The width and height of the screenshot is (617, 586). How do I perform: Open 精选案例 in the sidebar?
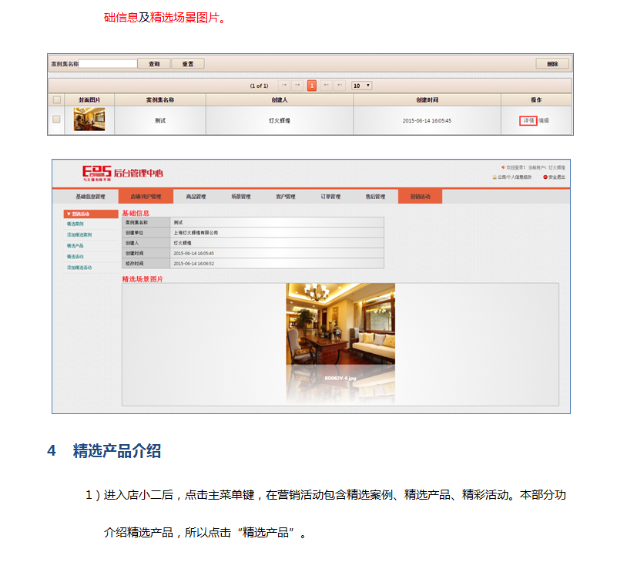coord(75,224)
